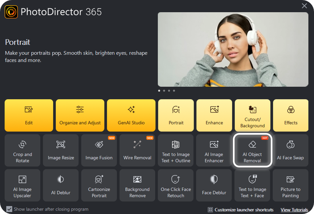This screenshot has width=314, height=214.
Task: Launch Background Remove tool
Action: coord(137,185)
